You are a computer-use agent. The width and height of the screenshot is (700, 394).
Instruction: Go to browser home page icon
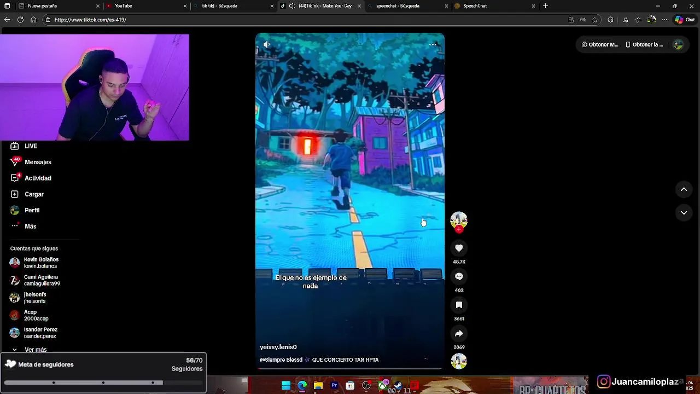[x=33, y=20]
